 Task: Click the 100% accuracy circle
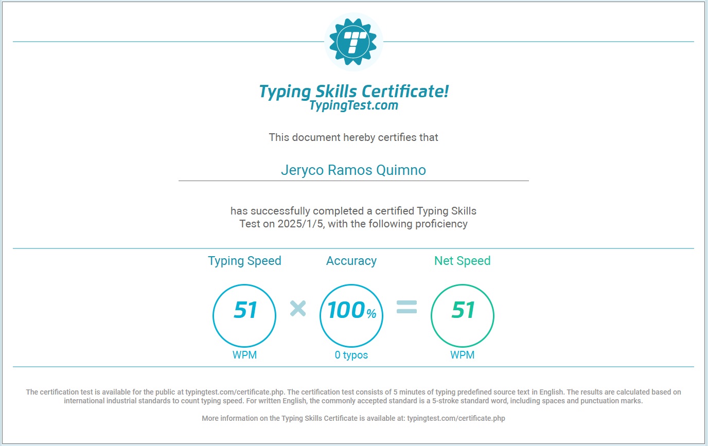(351, 315)
